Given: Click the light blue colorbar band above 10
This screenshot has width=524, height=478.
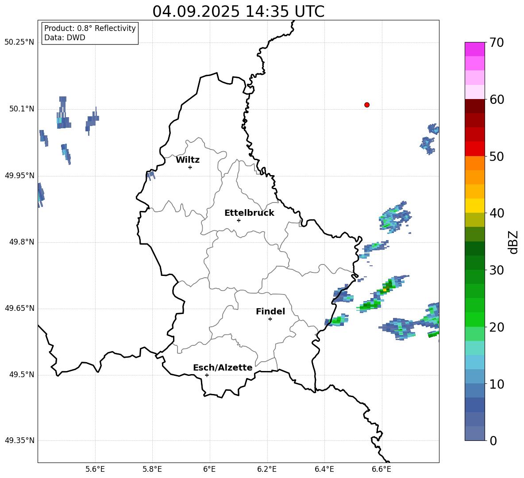Looking at the screenshot, I should (x=474, y=362).
